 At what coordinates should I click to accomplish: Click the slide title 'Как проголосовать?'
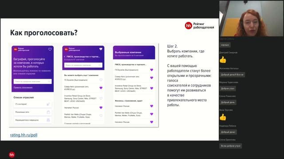click(44, 33)
